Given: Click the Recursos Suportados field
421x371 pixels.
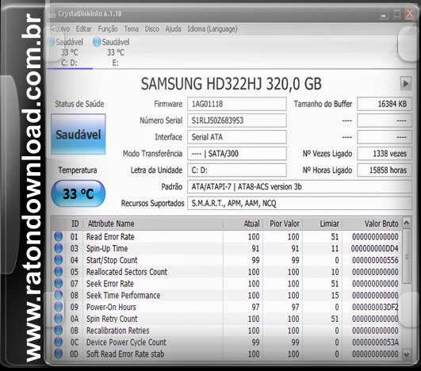Looking at the screenshot, I should coord(300,203).
